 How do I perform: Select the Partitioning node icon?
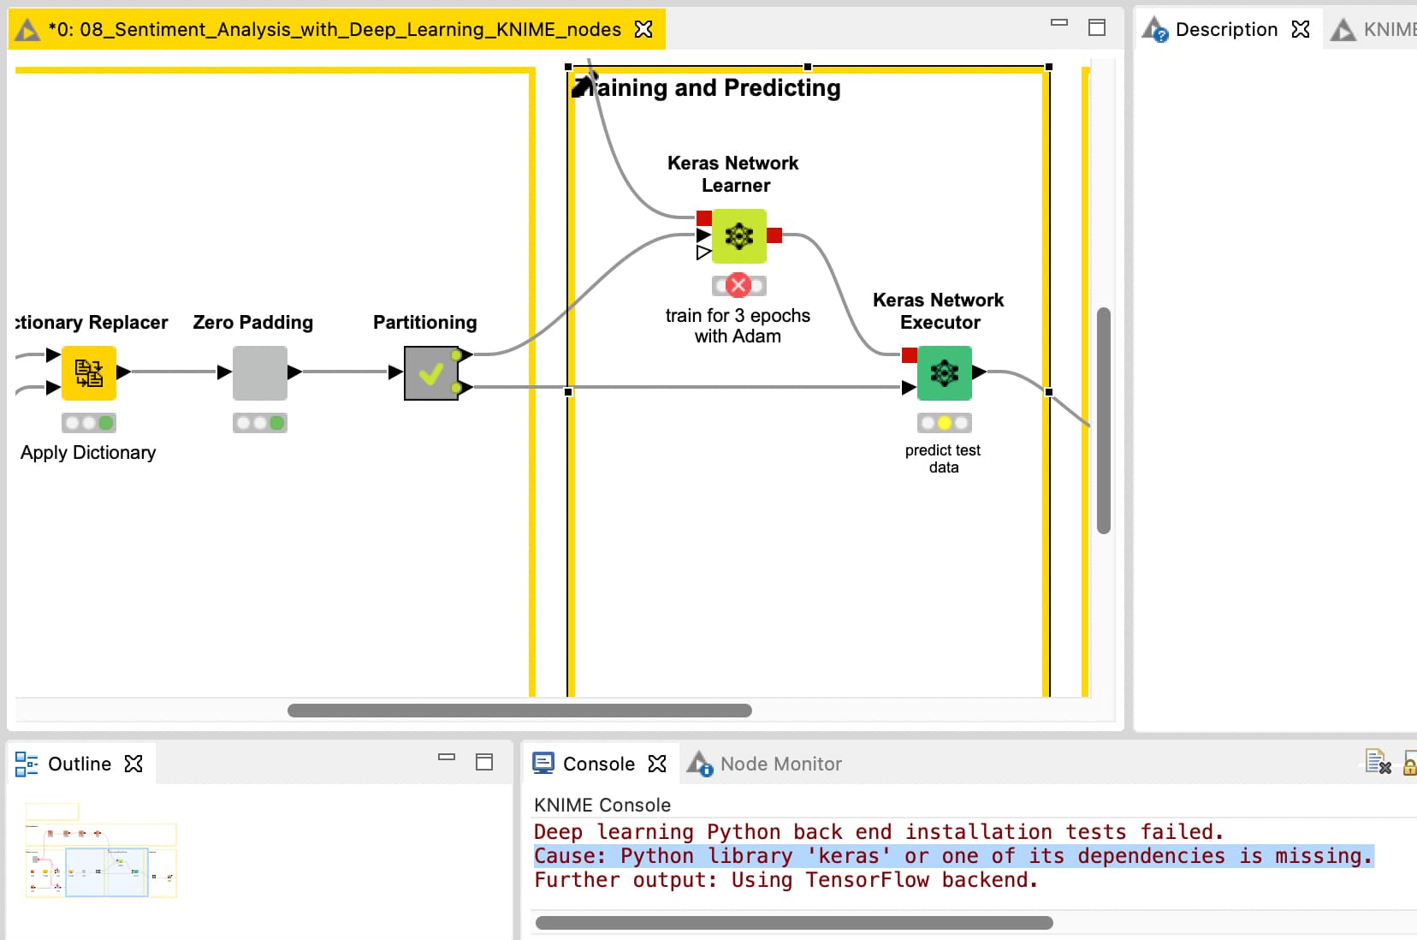pyautogui.click(x=431, y=373)
